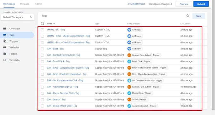
Task: Click the Preview button
Action: click(184, 4)
